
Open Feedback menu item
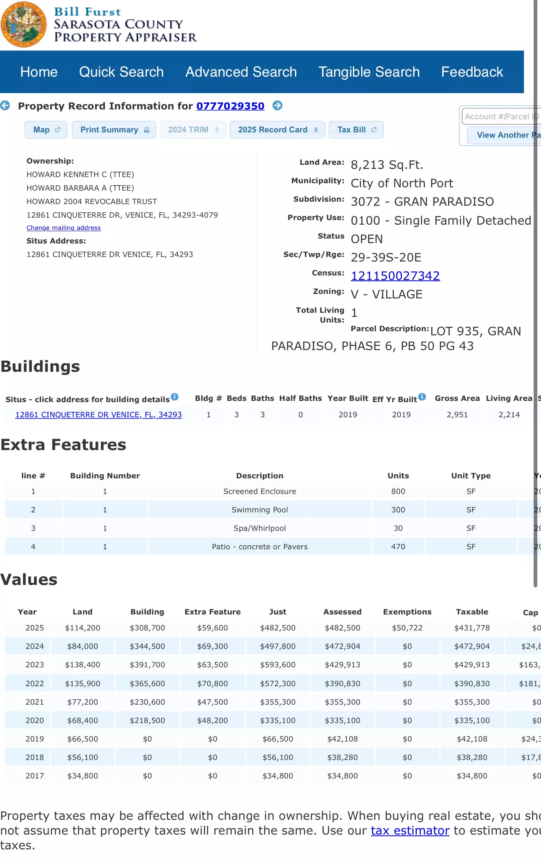(472, 72)
